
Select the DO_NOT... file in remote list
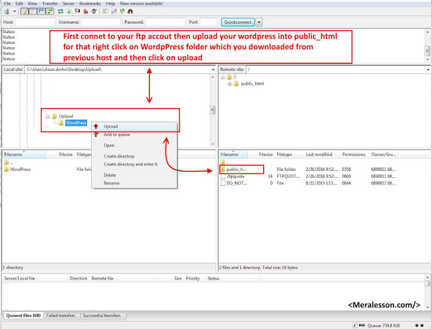pos(236,183)
